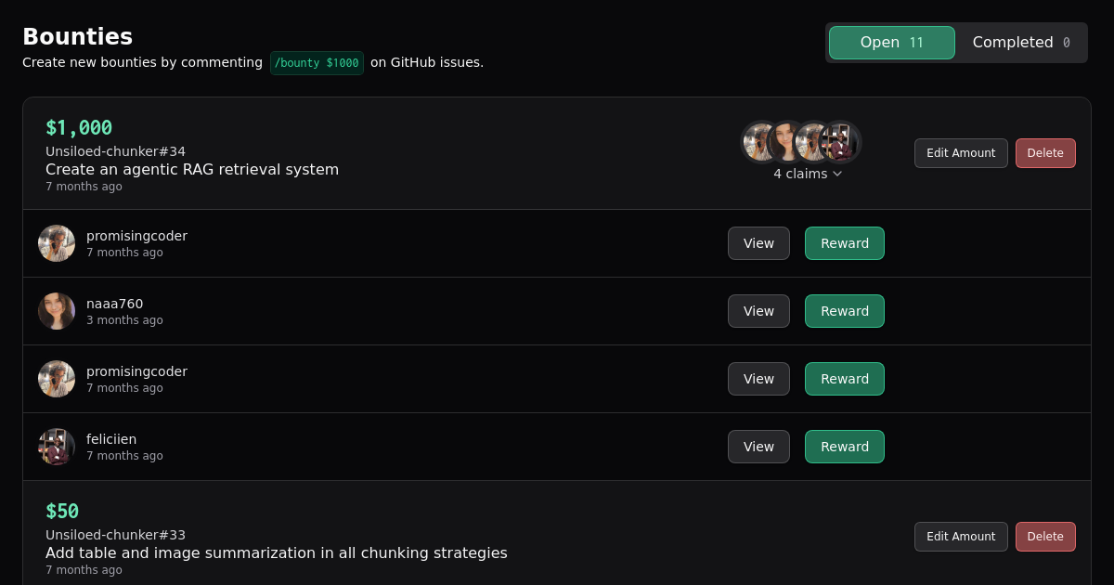Click the stacked claimant avatars group
Viewport: 1114px width, 585px height.
point(801,142)
